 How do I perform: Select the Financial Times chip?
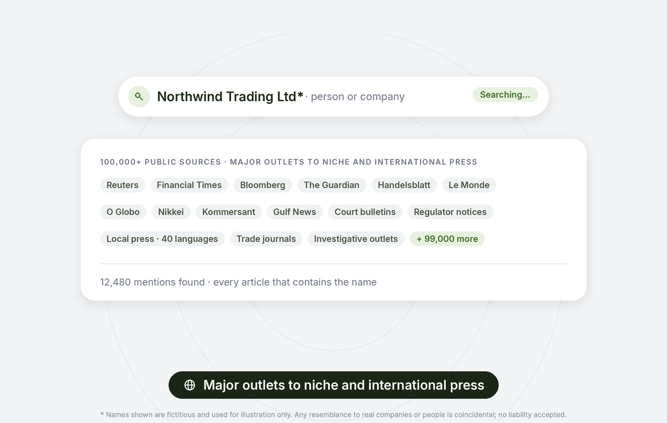tap(189, 185)
